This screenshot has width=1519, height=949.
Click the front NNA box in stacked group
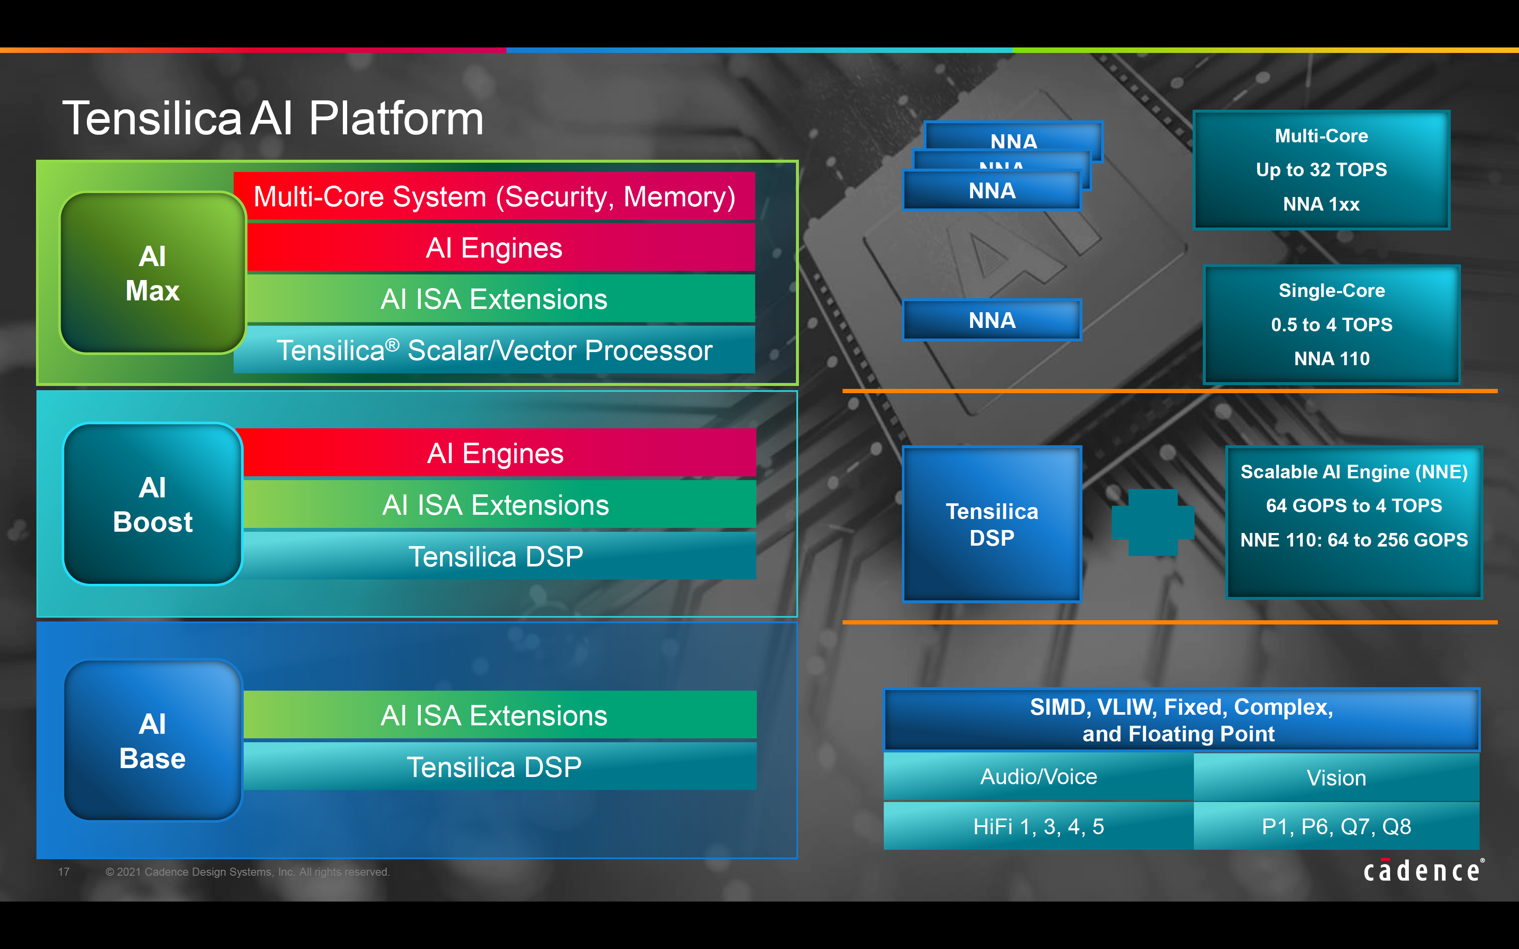(992, 190)
